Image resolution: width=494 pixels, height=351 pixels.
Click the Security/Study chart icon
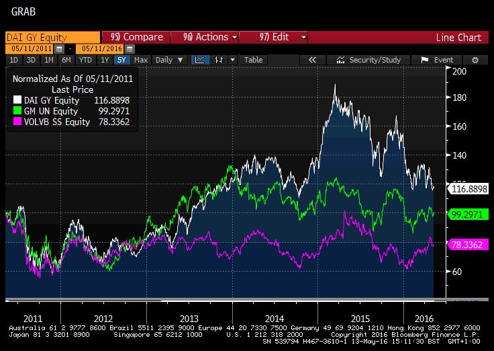point(340,60)
